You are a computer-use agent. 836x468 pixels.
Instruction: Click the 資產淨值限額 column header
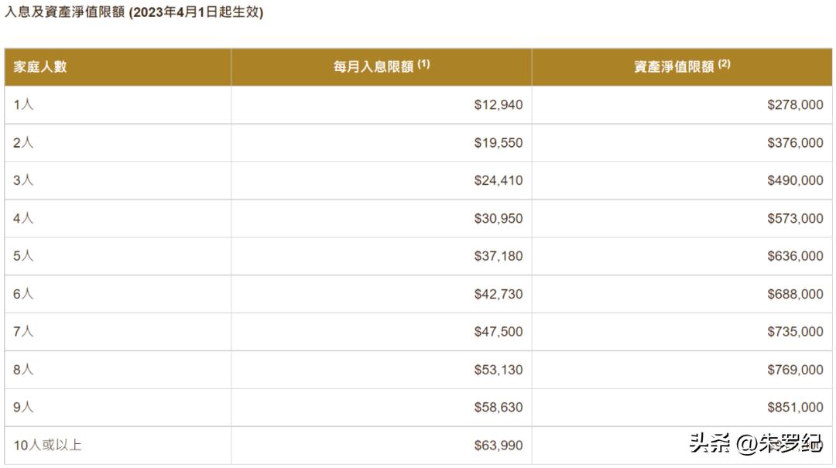[x=673, y=67]
